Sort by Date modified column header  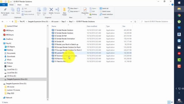(92, 26)
